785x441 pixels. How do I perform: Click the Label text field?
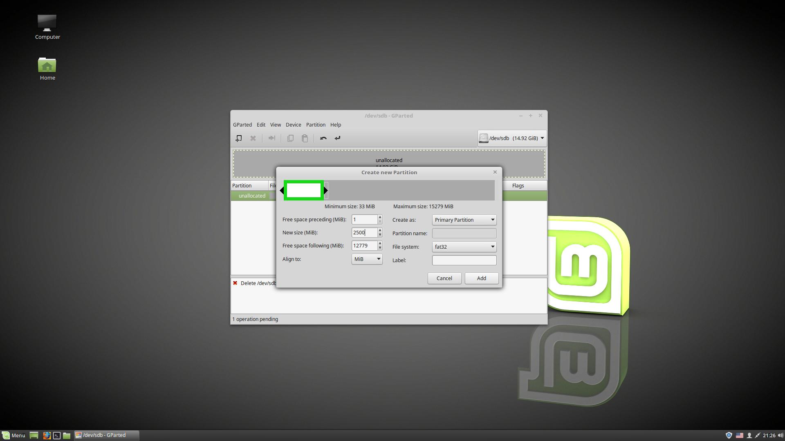(x=464, y=261)
